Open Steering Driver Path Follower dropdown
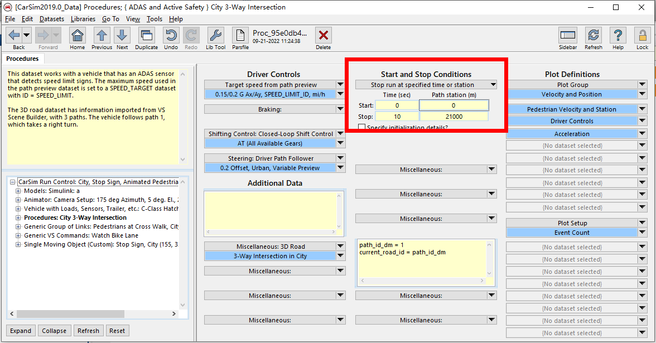This screenshot has width=656, height=343. 340,158
